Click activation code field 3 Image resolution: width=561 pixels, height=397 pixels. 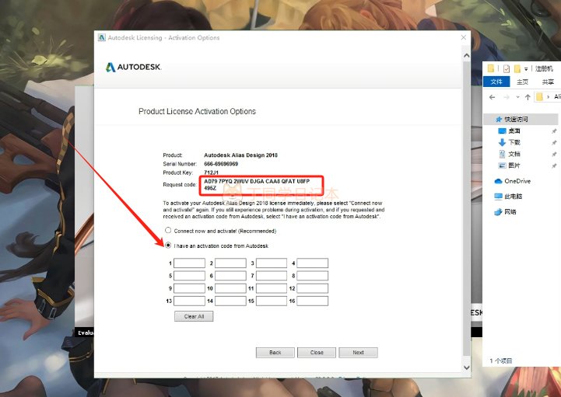click(272, 263)
